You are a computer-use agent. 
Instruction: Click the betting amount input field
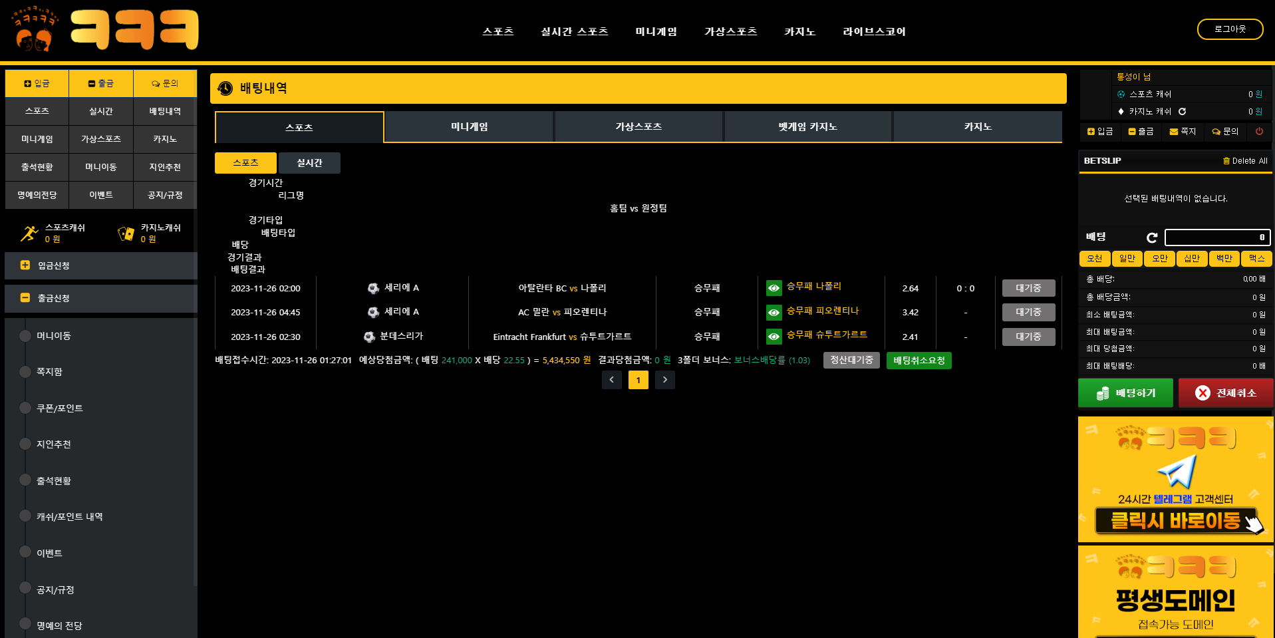coord(1216,238)
